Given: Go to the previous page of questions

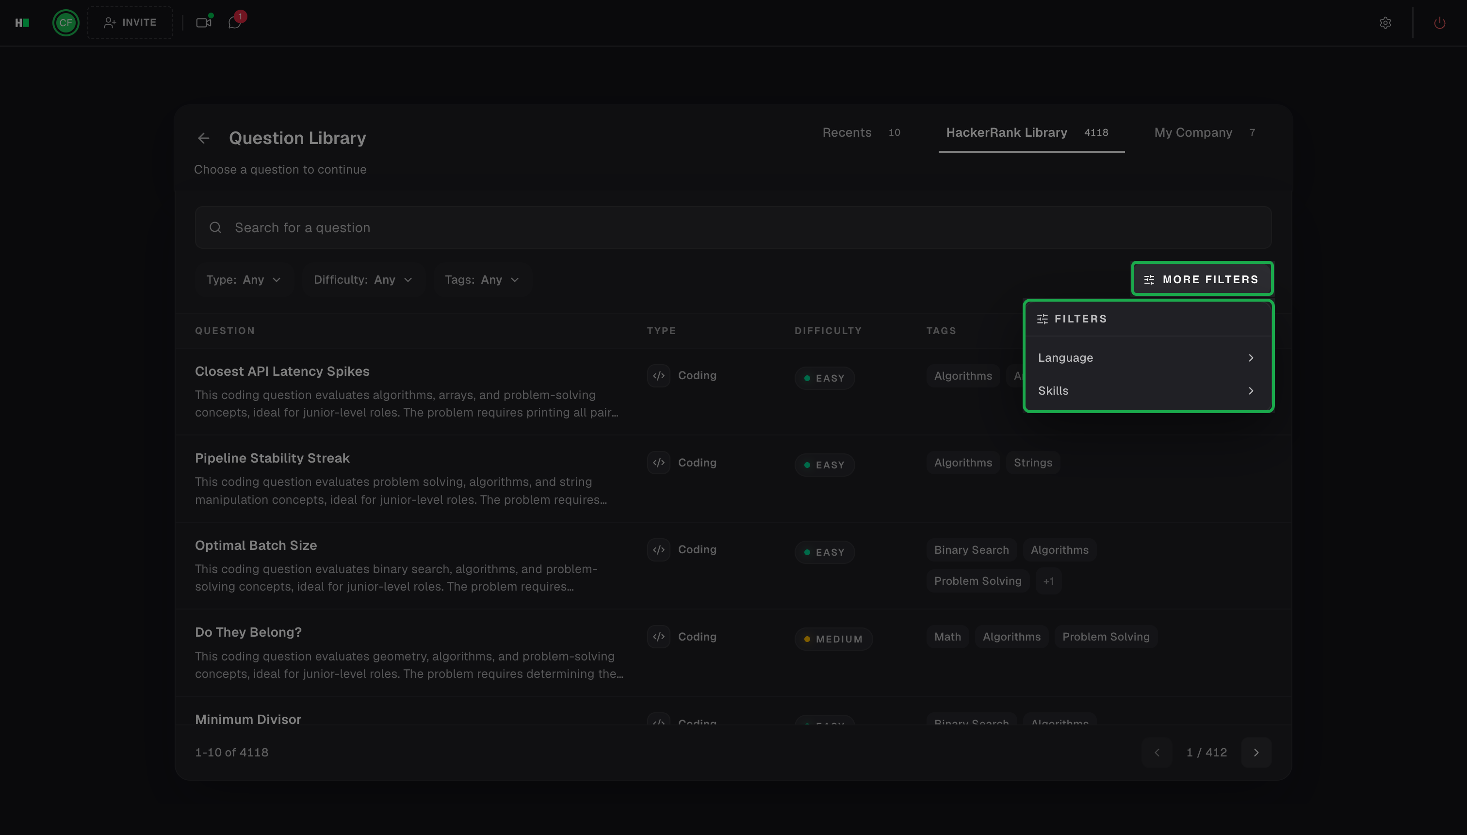Looking at the screenshot, I should [x=1157, y=753].
